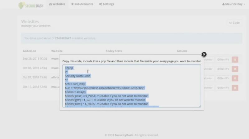Click the 'Added on' column header
Image resolution: width=249 pixels, height=139 pixels.
pyautogui.click(x=29, y=51)
